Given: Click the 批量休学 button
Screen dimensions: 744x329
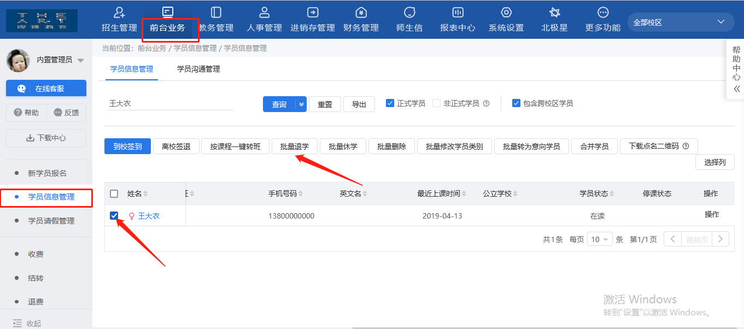Looking at the screenshot, I should pos(343,146).
